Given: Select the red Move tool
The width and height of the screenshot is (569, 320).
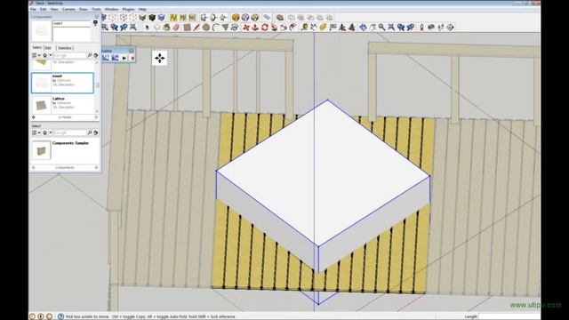Looking at the screenshot, I should (x=246, y=28).
